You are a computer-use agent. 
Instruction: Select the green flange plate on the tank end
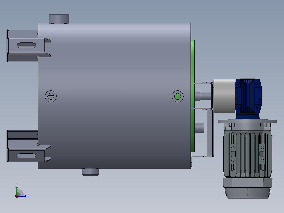(x=193, y=96)
